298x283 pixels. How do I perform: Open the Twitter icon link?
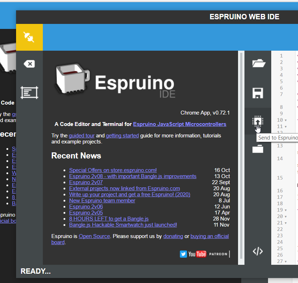[183, 254]
